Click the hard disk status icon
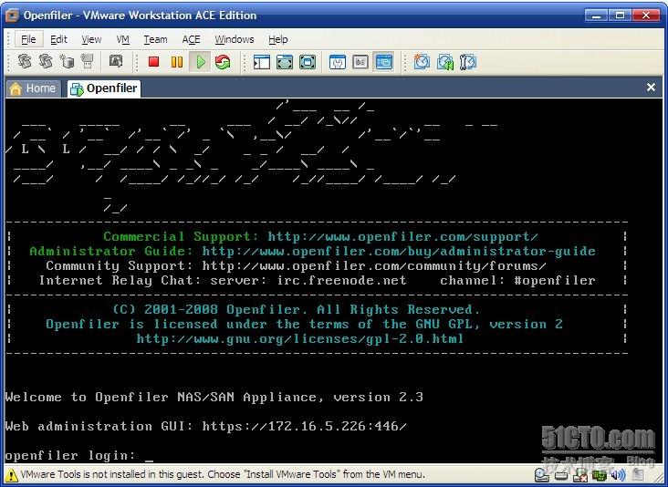668x487 pixels. (561, 475)
